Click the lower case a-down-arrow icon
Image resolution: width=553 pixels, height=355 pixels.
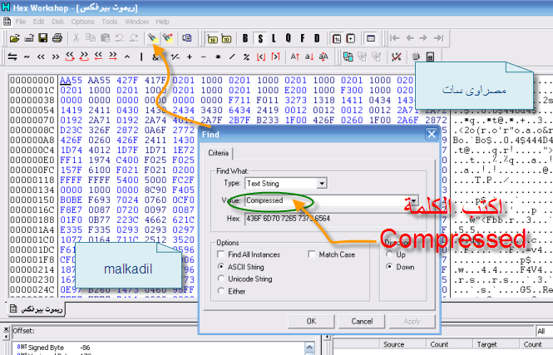coord(309,57)
